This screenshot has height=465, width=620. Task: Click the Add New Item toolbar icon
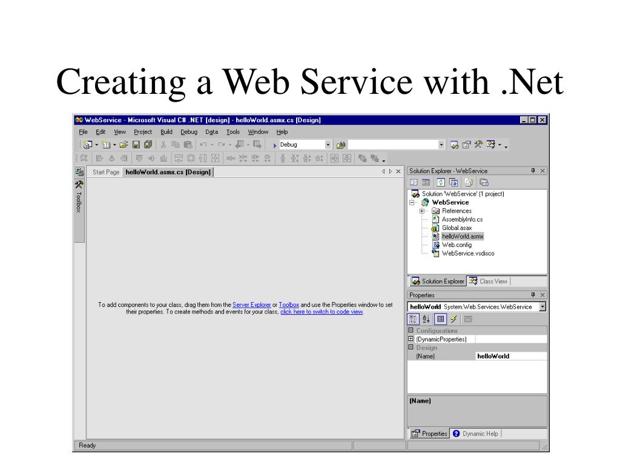coord(106,145)
